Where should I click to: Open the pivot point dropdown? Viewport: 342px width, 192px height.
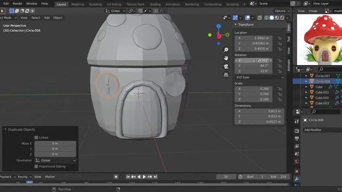coord(132,11)
